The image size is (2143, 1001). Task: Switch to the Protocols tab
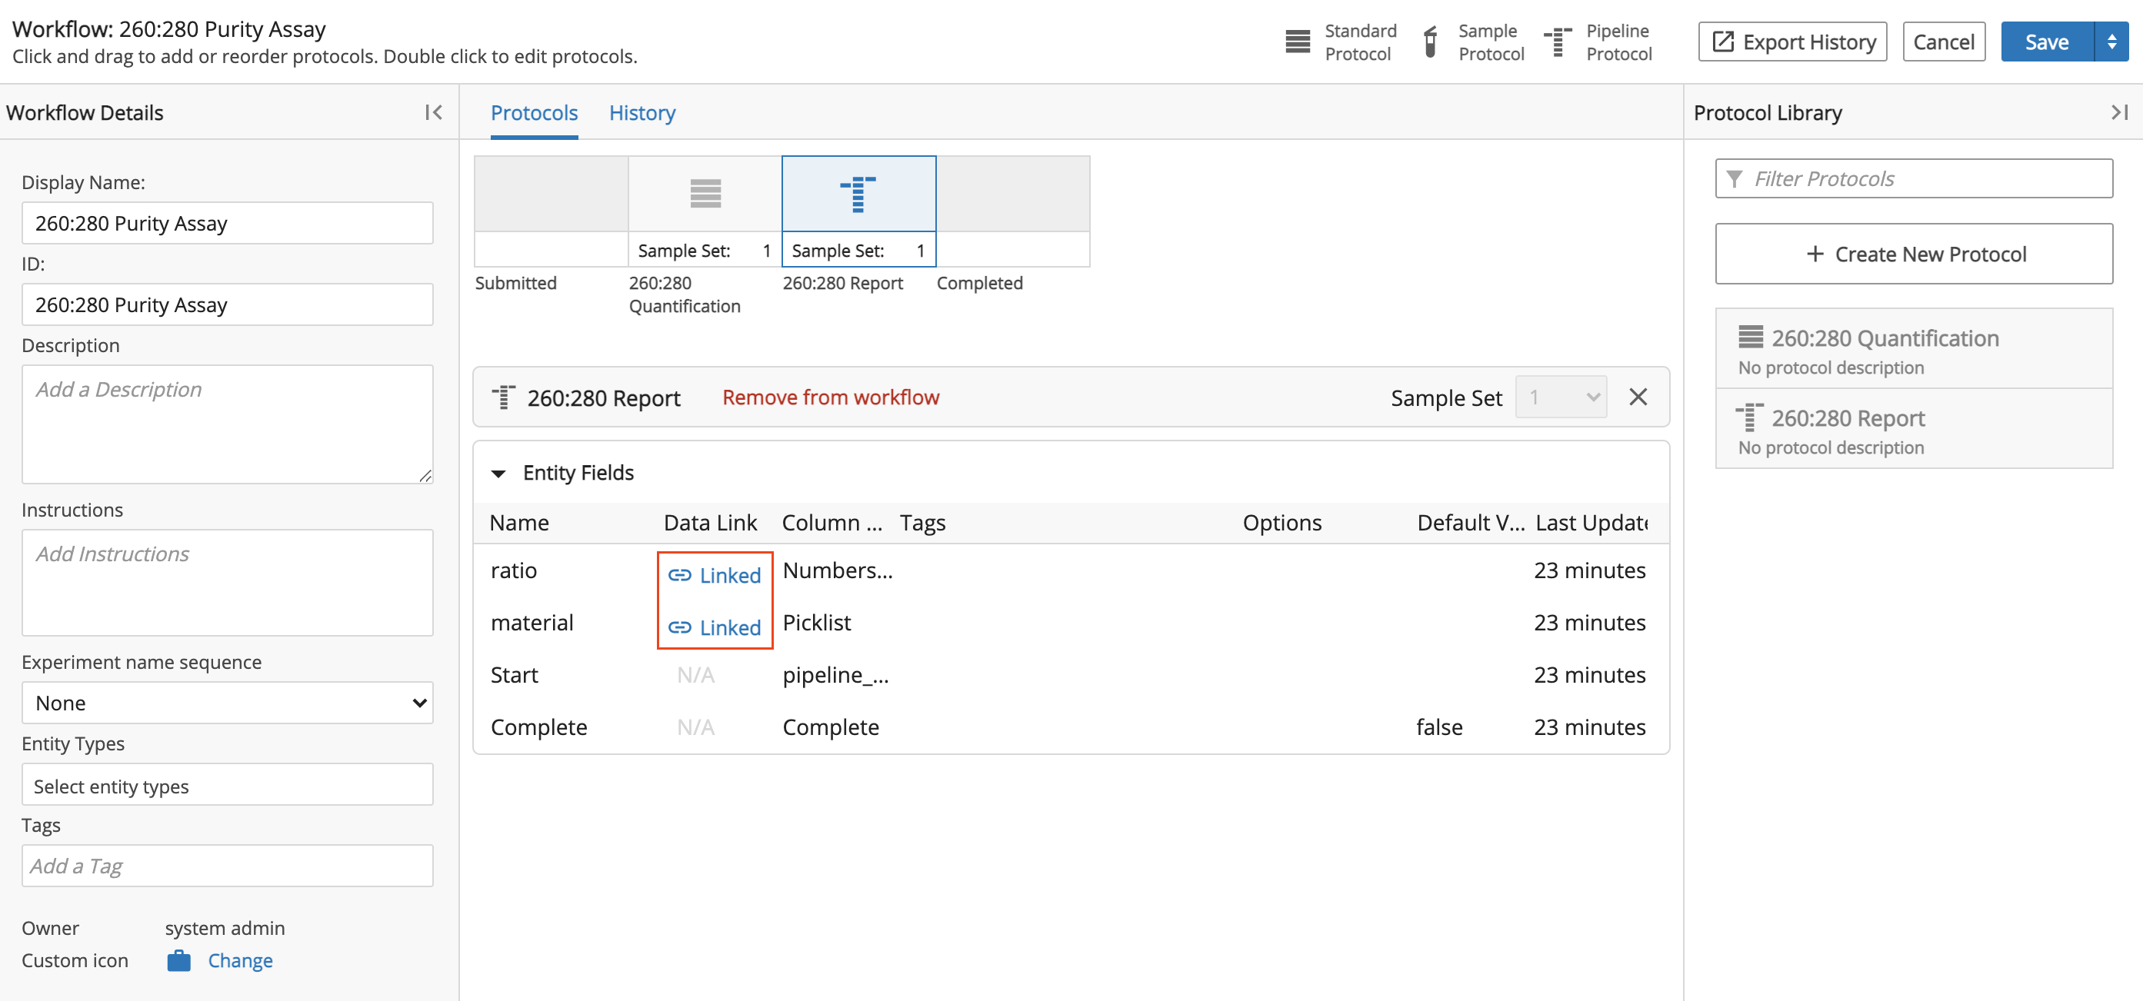[534, 112]
